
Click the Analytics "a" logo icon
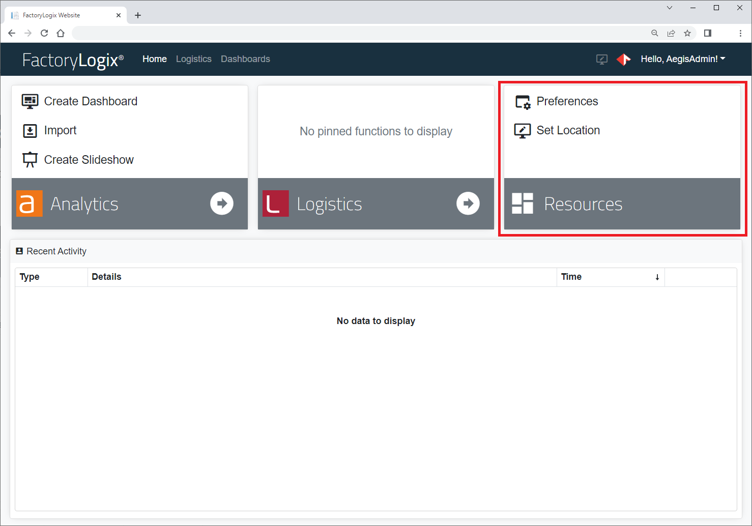(x=29, y=203)
